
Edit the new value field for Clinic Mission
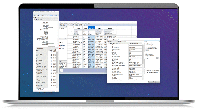[135, 57]
